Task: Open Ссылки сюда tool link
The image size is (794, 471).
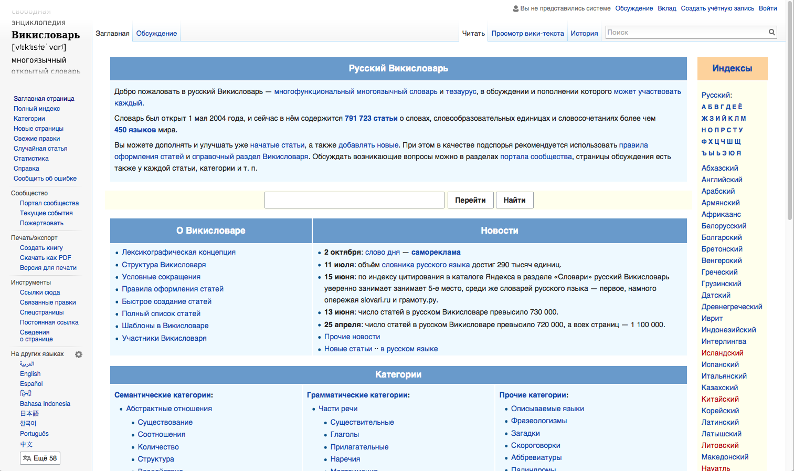Action: click(x=40, y=292)
